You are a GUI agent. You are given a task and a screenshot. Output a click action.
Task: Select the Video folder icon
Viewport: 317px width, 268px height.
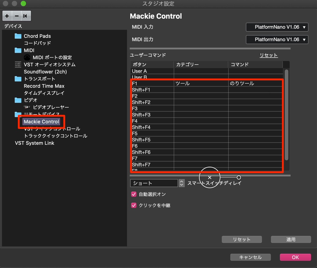[x=18, y=100]
